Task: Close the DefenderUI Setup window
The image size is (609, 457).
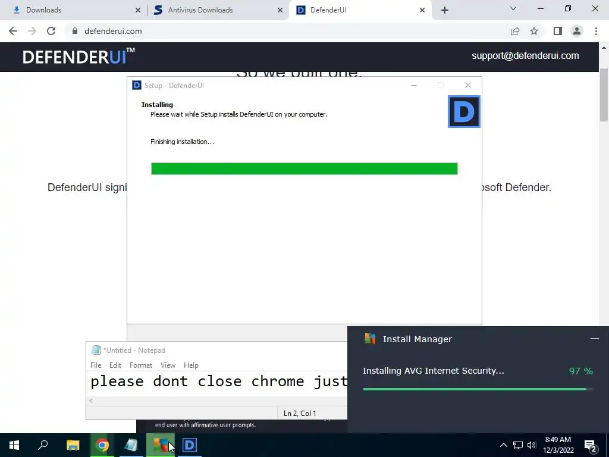Action: [468, 85]
